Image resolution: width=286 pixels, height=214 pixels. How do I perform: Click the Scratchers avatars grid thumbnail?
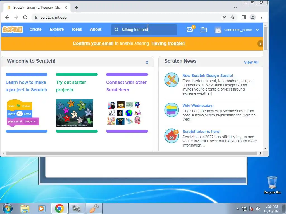point(124,113)
